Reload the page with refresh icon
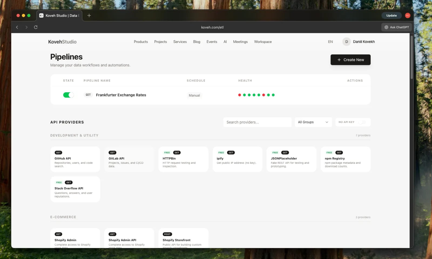The width and height of the screenshot is (432, 259). tap(36, 27)
